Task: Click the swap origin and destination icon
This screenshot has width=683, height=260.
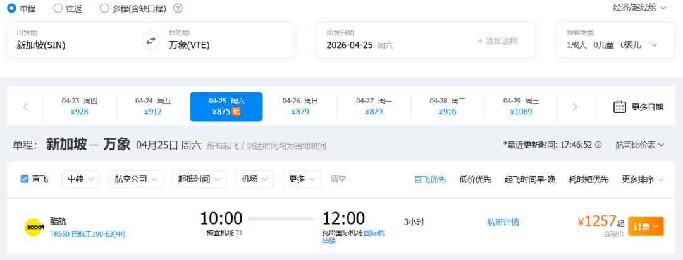Action: tap(151, 40)
